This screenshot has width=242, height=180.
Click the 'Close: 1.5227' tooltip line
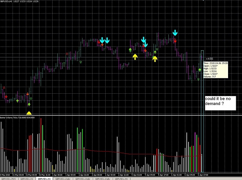211,74
